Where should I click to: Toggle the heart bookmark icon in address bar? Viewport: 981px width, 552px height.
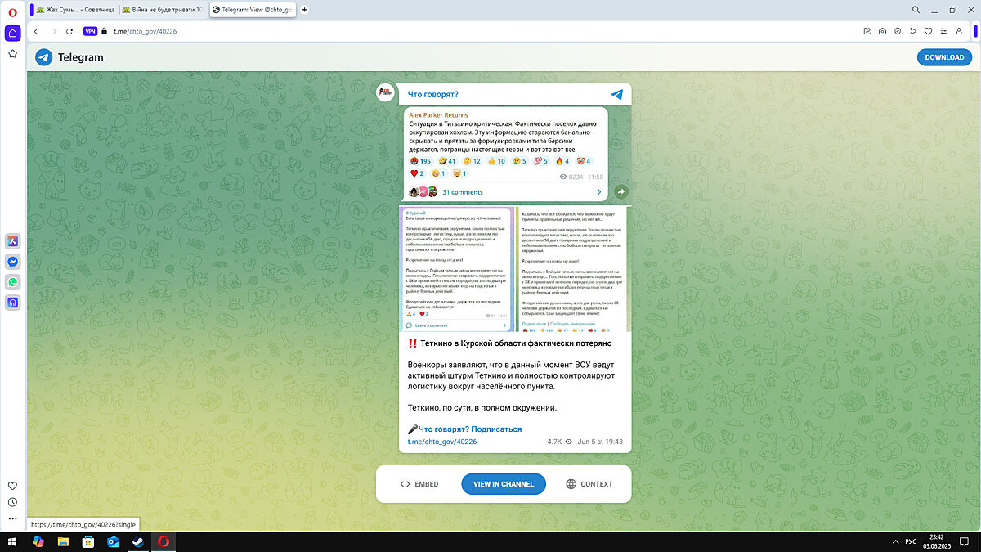point(928,31)
